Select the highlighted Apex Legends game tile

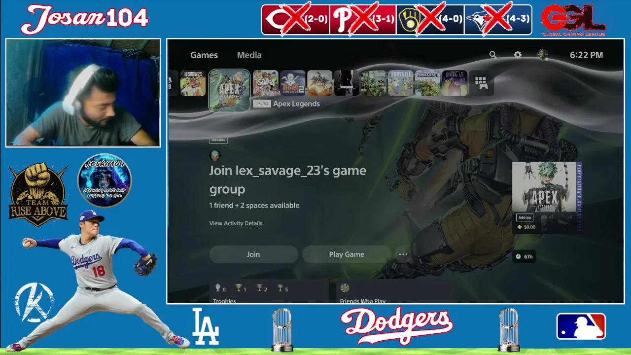[x=229, y=90]
